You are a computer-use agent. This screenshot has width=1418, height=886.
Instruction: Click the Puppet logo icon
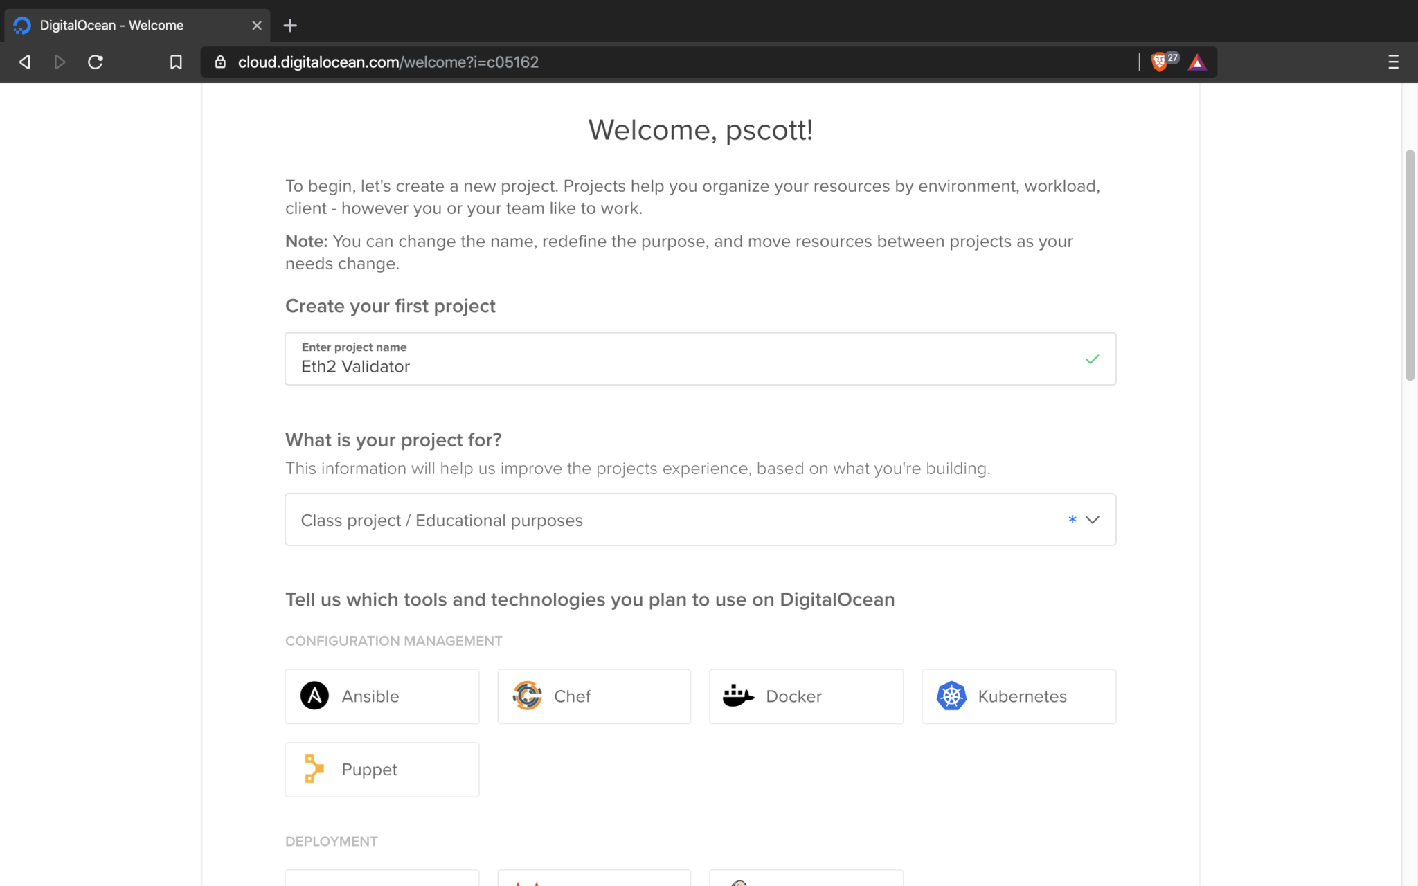click(x=314, y=769)
